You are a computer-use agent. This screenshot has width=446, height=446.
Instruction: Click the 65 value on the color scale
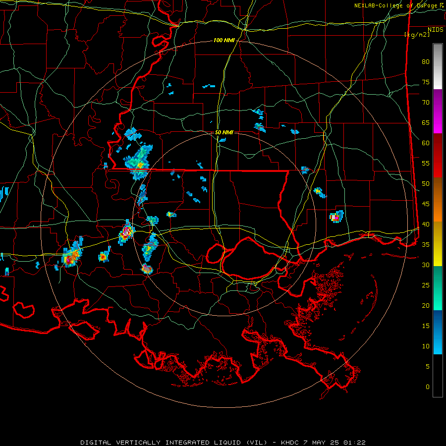coord(426,122)
